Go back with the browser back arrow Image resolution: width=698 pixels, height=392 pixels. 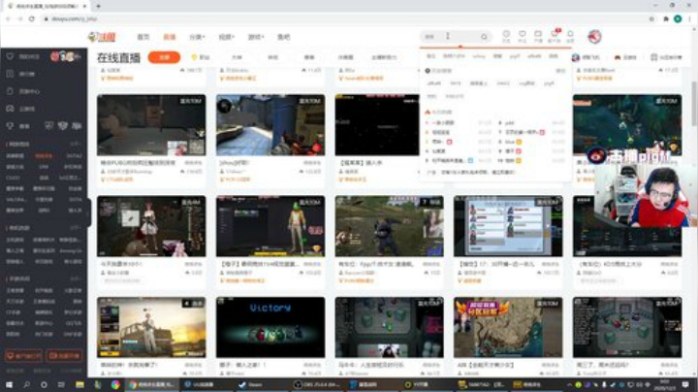click(8, 18)
